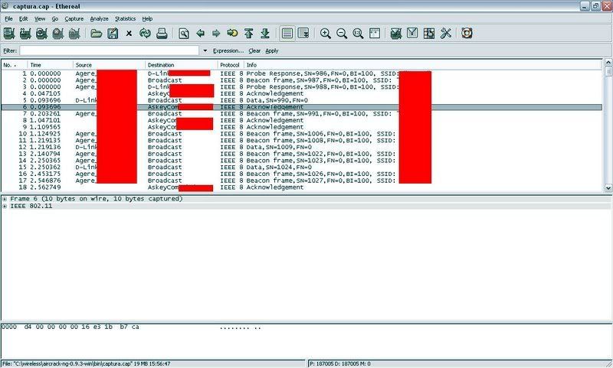Click hex bytes 'd4 00 00 00' in bytes pane
The image size is (613, 368).
[45, 327]
